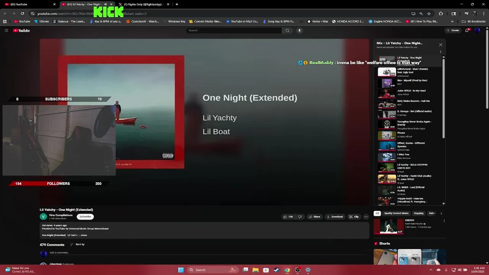Select the All filter chip
Viewport: 489px width, 275px height.
[377, 214]
